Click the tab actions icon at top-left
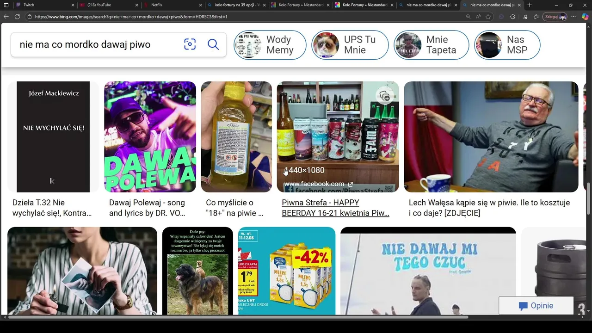Viewport: 592px width, 333px height. tap(6, 5)
